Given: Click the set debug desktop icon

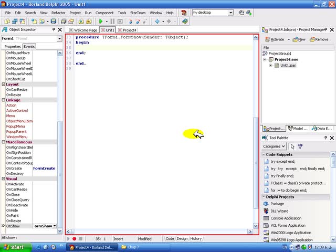Looking at the screenshot, I should [249, 13].
